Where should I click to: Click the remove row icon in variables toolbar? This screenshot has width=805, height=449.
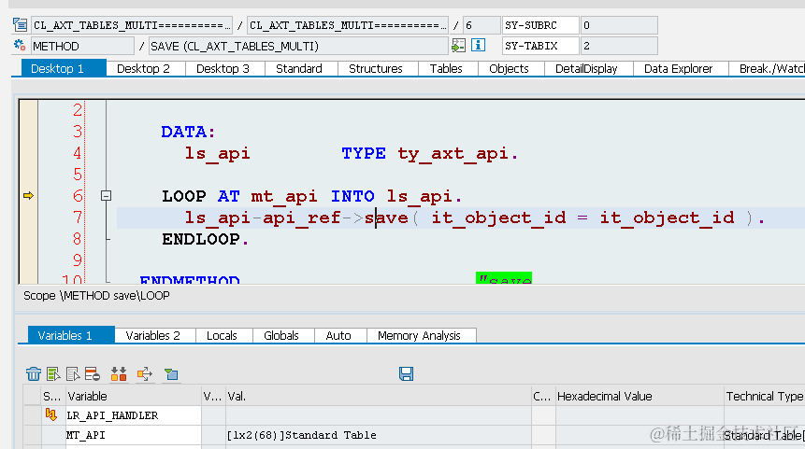[93, 373]
